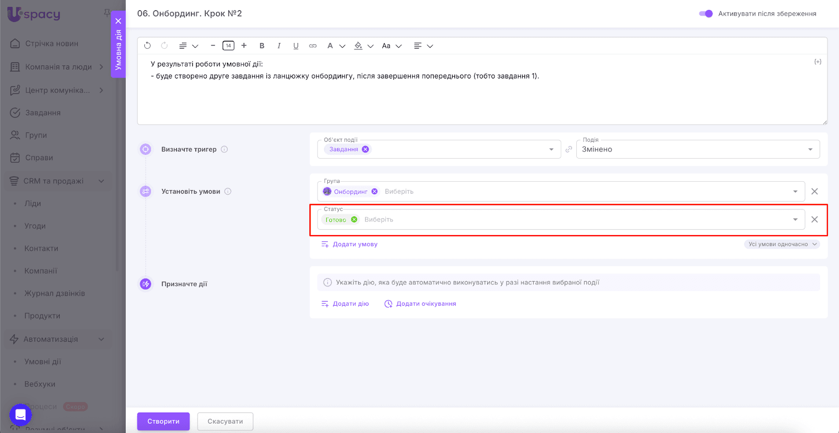Apply underline formatting
The image size is (839, 433).
[296, 46]
